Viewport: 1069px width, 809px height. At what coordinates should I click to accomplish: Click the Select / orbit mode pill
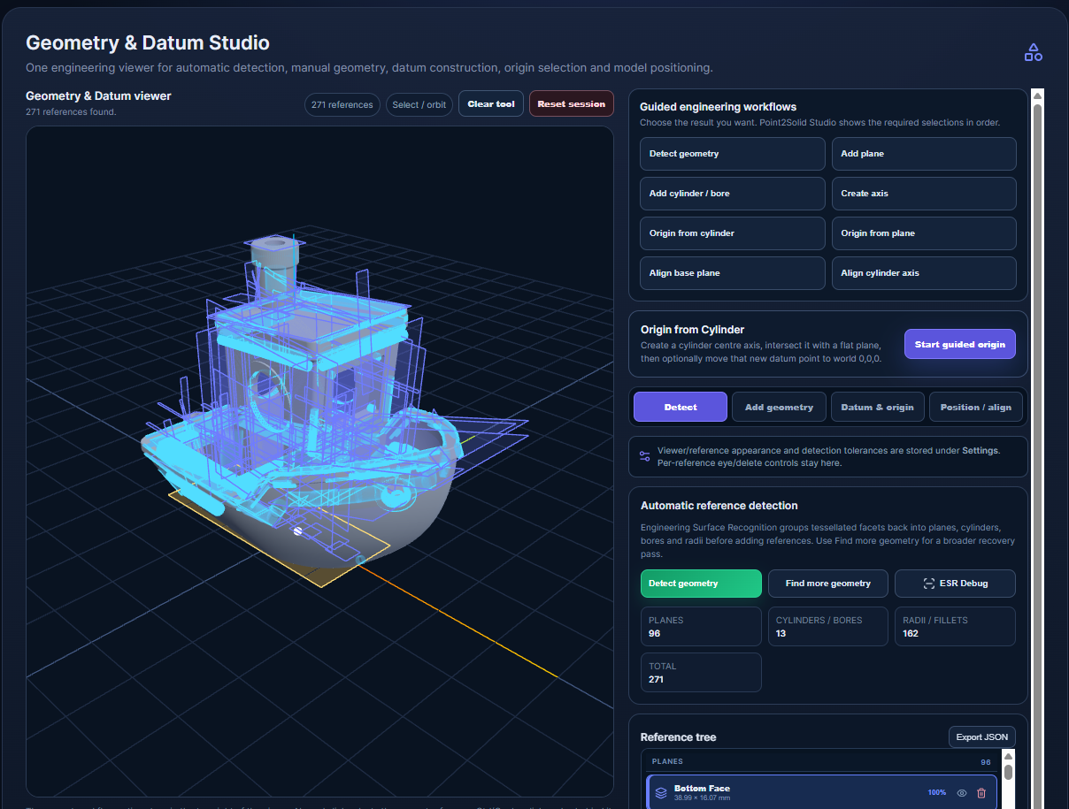(419, 104)
